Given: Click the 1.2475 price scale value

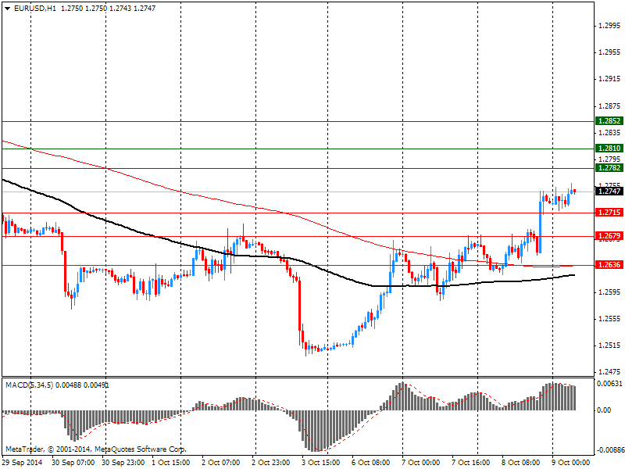Looking at the screenshot, I should [609, 372].
